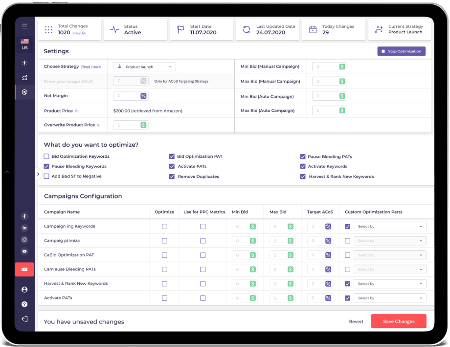The width and height of the screenshot is (450, 347).
Task: Click the Target ACoS column header
Action: pyautogui.click(x=320, y=212)
